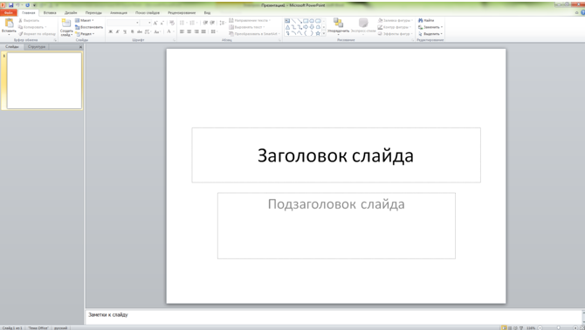
Task: Undo the last action in quick access toolbar
Action: [17, 5]
